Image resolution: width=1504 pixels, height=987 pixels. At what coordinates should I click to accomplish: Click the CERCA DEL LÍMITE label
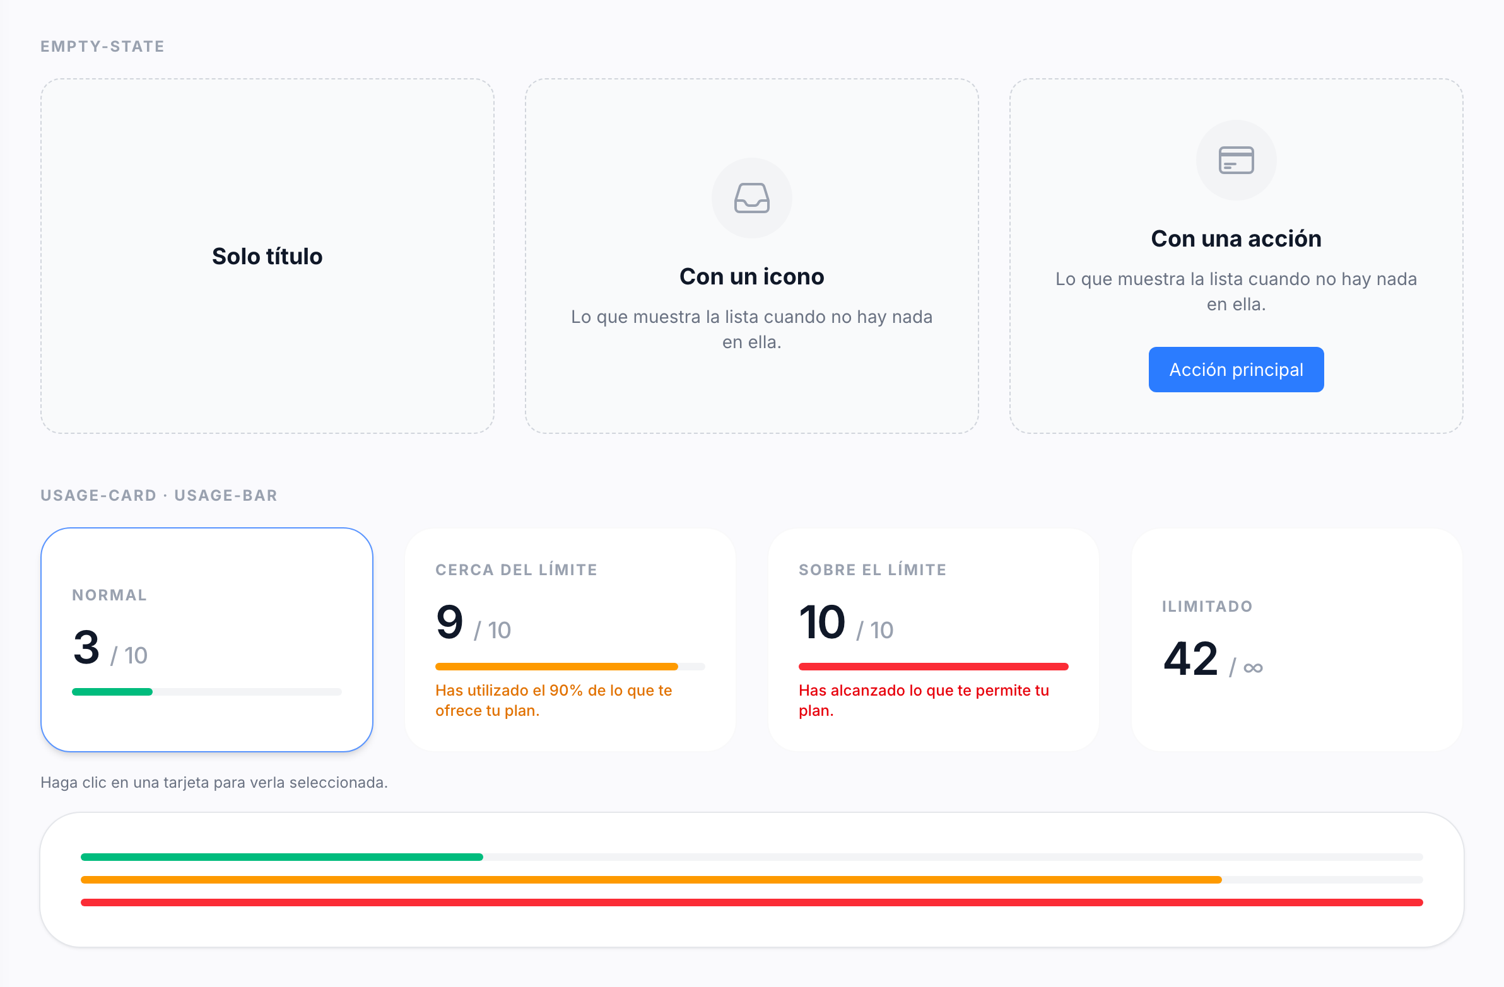coord(515,570)
